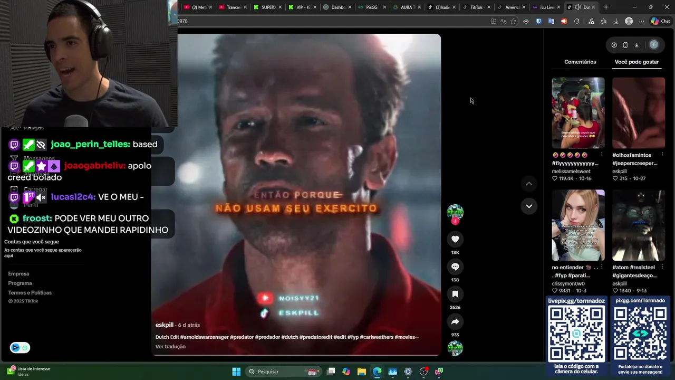The width and height of the screenshot is (675, 380).
Task: Click the Pesquisar taskbar search box
Action: pos(284,372)
